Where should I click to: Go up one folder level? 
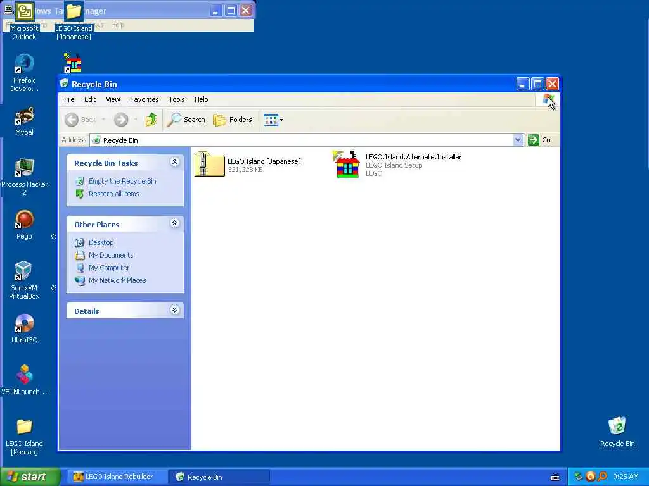click(151, 120)
